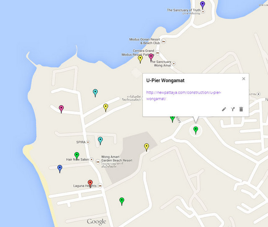The image size is (268, 227).
Task: Click the 'Modus Ocean Resort & Beach Club' label
Action: click(x=145, y=41)
